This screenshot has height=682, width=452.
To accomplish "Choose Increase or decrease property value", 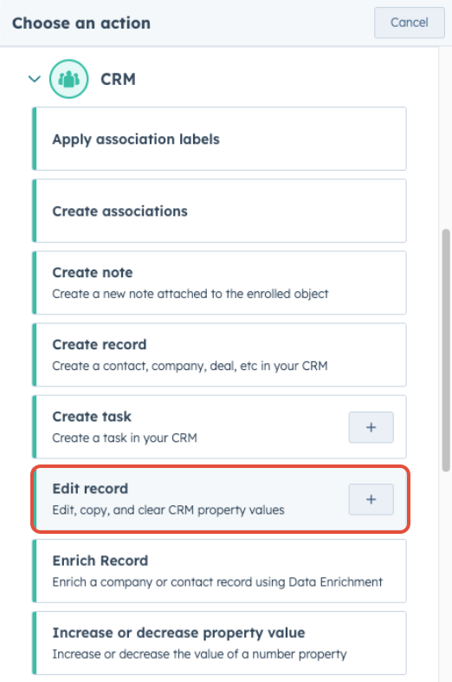I will [219, 643].
